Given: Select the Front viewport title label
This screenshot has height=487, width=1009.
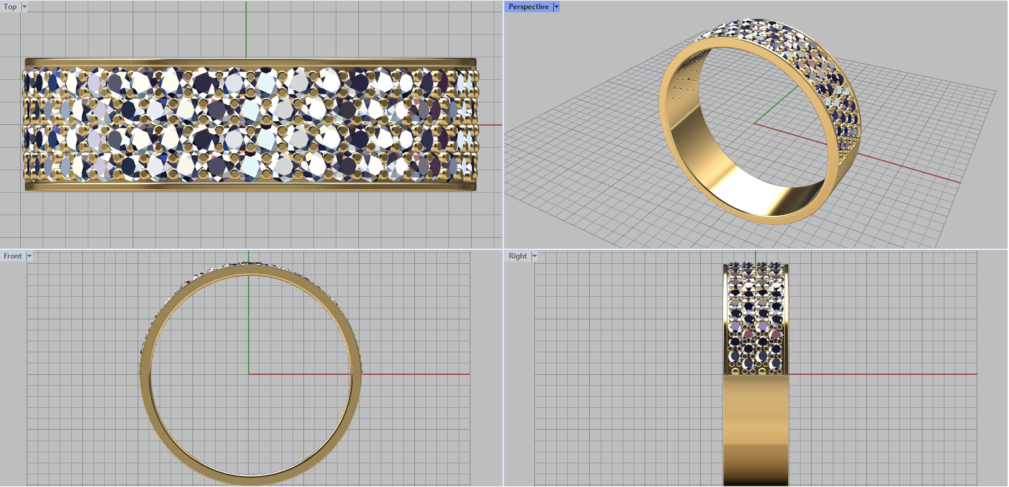Looking at the screenshot, I should pyautogui.click(x=13, y=256).
